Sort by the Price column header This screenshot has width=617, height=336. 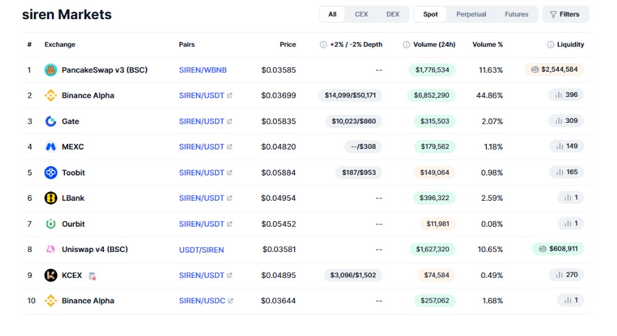[287, 44]
